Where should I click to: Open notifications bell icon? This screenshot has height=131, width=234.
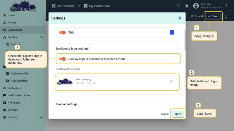(187, 6)
